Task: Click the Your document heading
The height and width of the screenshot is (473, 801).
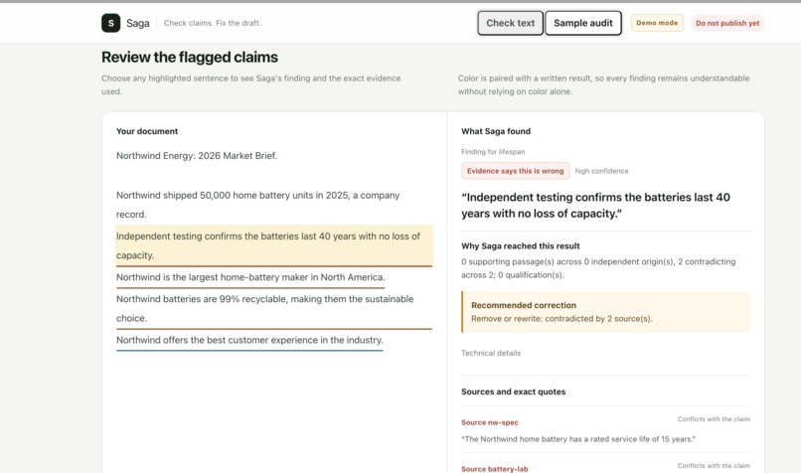Action: pyautogui.click(x=147, y=131)
